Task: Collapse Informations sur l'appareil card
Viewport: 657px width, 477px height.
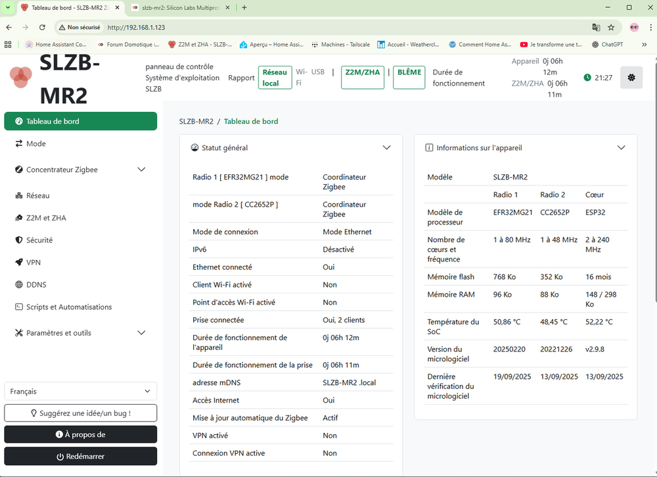Action: 621,147
